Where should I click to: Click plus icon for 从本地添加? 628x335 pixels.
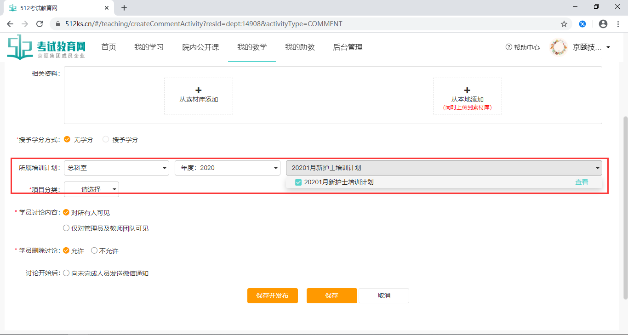[x=467, y=91]
